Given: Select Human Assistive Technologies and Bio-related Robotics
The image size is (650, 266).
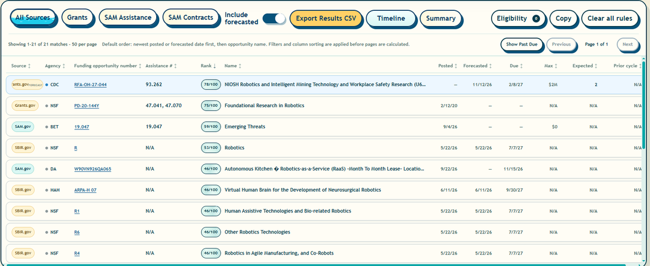Looking at the screenshot, I should tap(288, 211).
